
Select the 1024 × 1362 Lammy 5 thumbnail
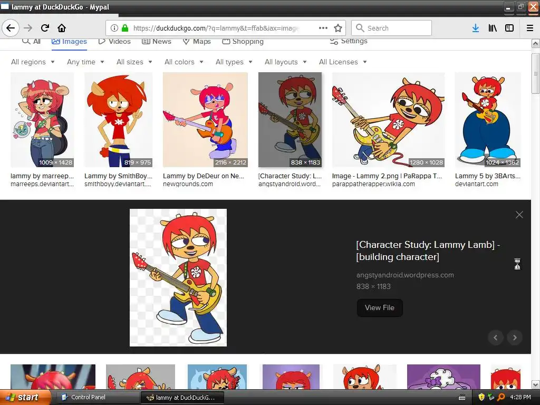488,120
